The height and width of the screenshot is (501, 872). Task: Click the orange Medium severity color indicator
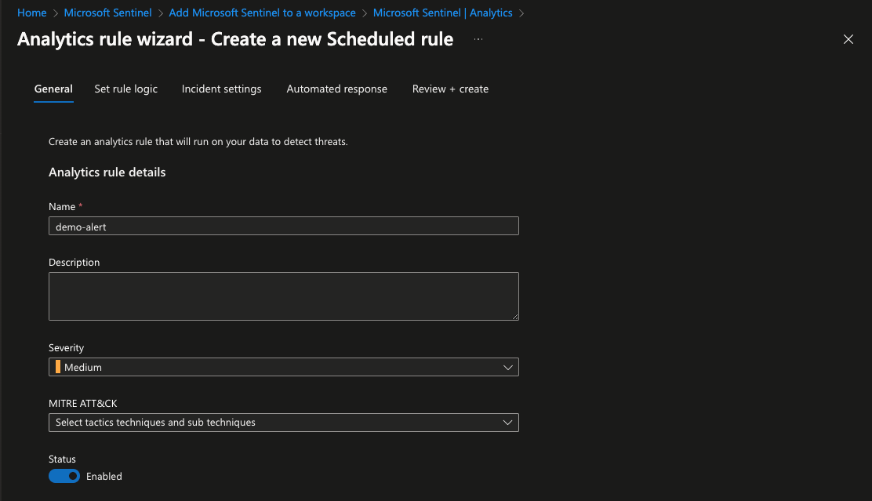(x=58, y=367)
